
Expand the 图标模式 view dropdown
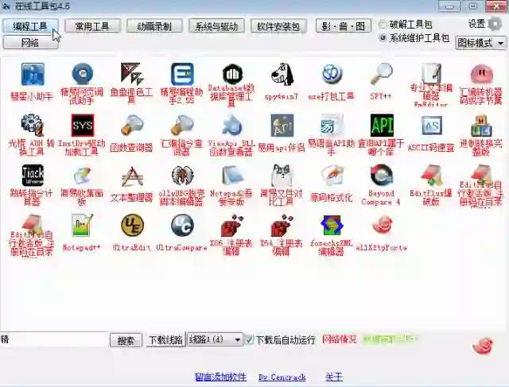click(481, 43)
